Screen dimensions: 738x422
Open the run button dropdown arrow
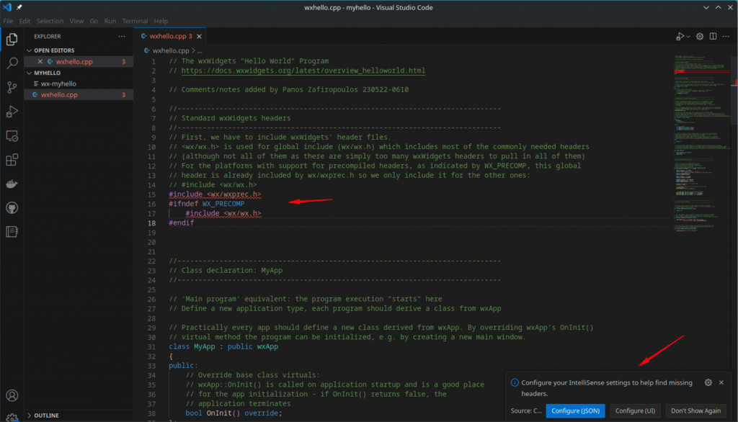coord(688,37)
